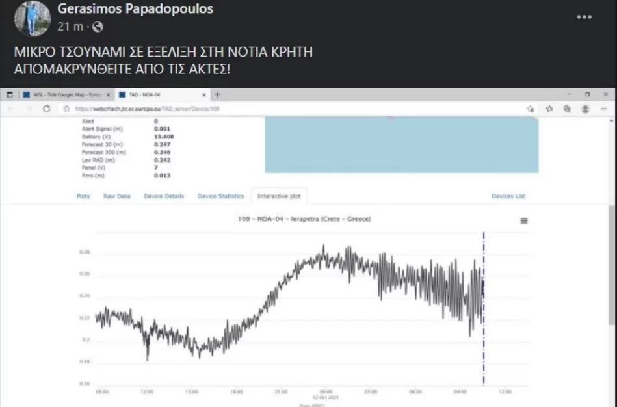Viewport: 617px width, 407px height.
Task: Open the browser's three-dot settings menu
Action: click(x=604, y=109)
